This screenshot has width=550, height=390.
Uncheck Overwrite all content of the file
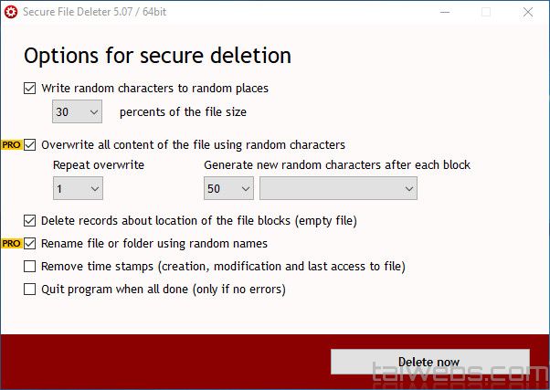(x=31, y=144)
